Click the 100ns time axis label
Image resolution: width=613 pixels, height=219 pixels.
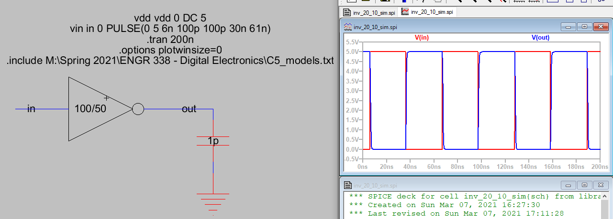(481, 167)
